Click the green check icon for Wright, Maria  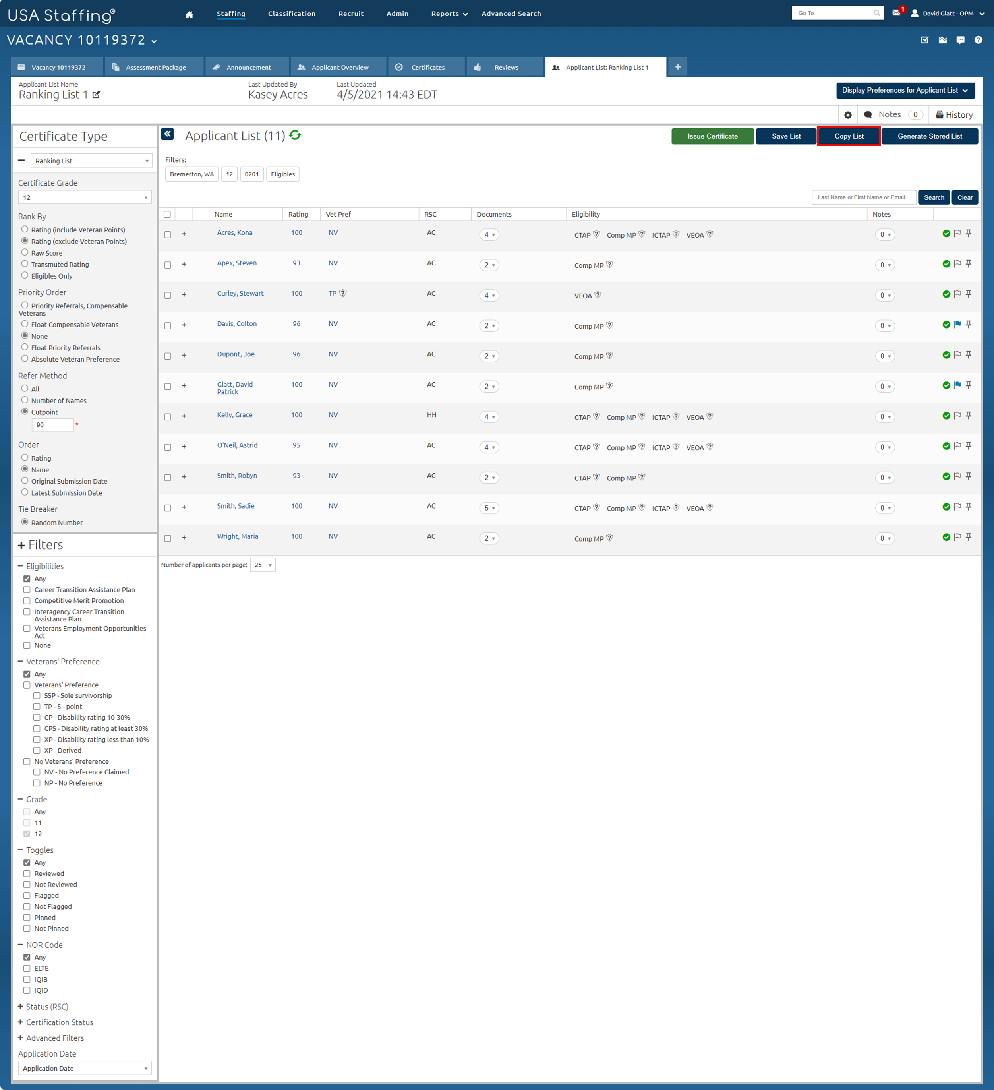click(x=946, y=537)
